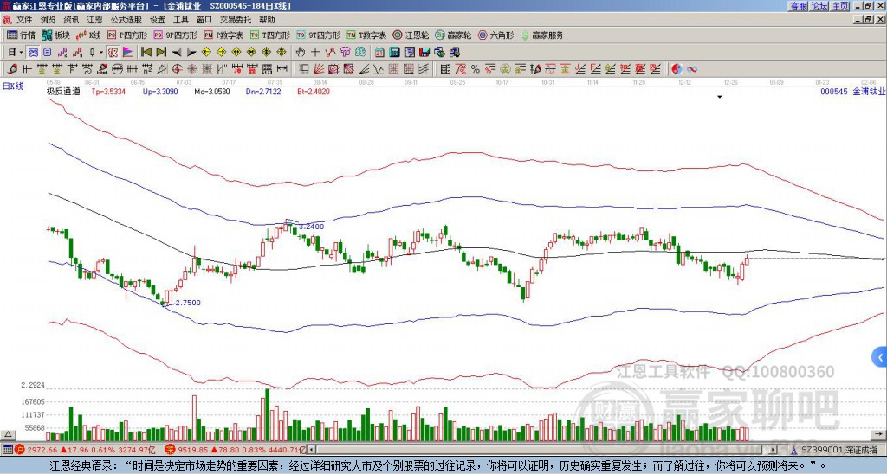Jump to first bar with green skip-back icon
Viewport: 887px width, 474px height.
tap(146, 52)
